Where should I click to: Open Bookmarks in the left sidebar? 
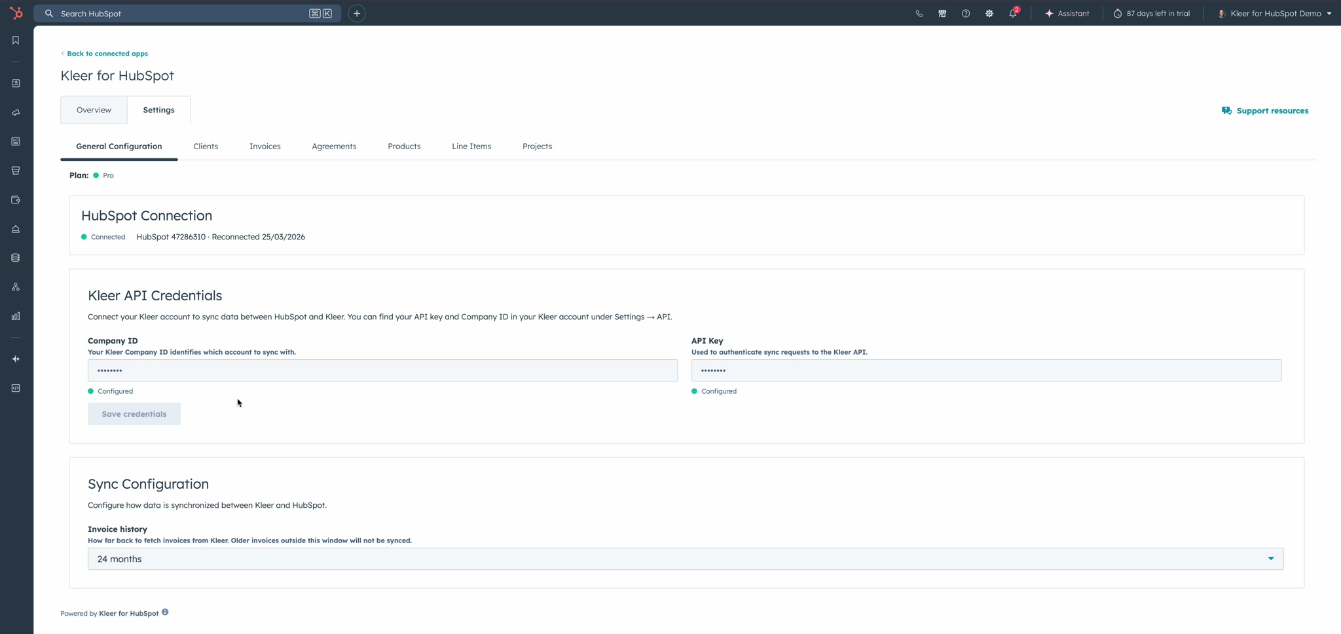[x=16, y=41]
